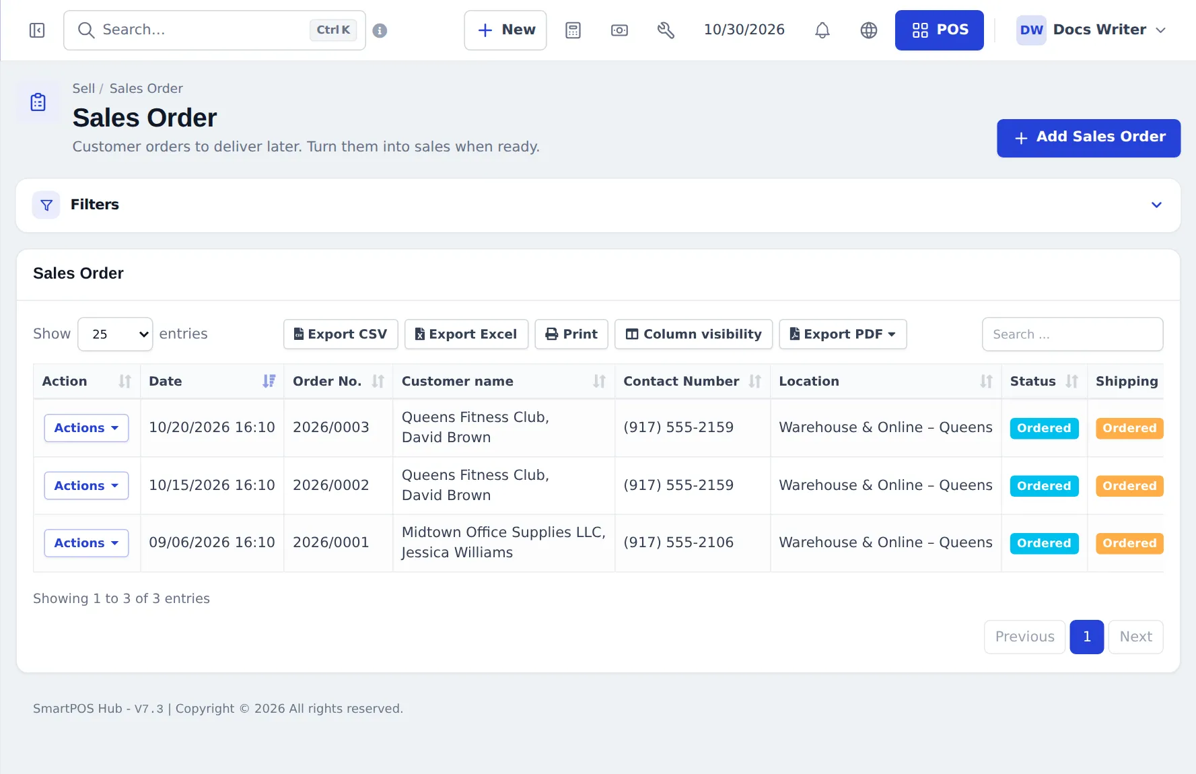The width and height of the screenshot is (1196, 774).
Task: Click date 10/15/2026 16:10
Action: [212, 486]
